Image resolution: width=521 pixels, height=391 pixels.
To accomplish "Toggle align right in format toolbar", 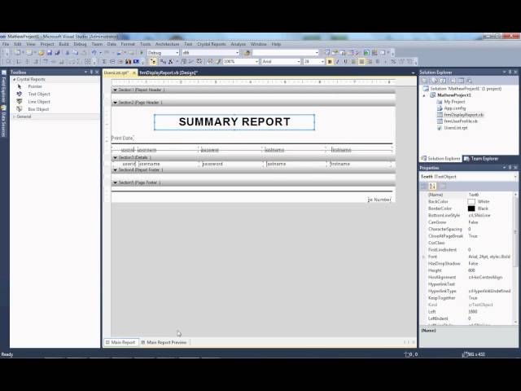I will coord(370,62).
